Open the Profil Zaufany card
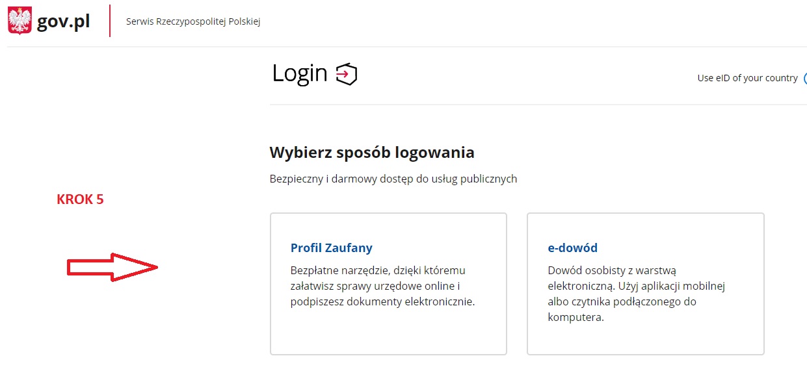 coord(388,283)
